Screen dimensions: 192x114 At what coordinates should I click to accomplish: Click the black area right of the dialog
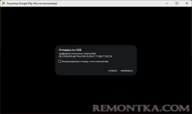164,60
